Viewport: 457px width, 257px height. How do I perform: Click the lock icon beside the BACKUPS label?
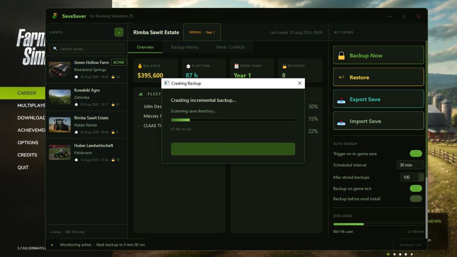285,66
